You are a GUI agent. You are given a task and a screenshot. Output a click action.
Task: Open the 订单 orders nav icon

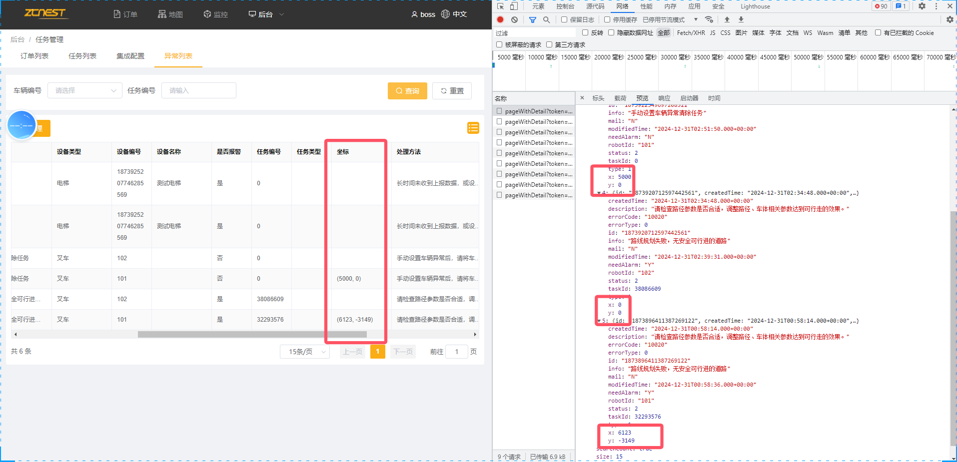(117, 14)
